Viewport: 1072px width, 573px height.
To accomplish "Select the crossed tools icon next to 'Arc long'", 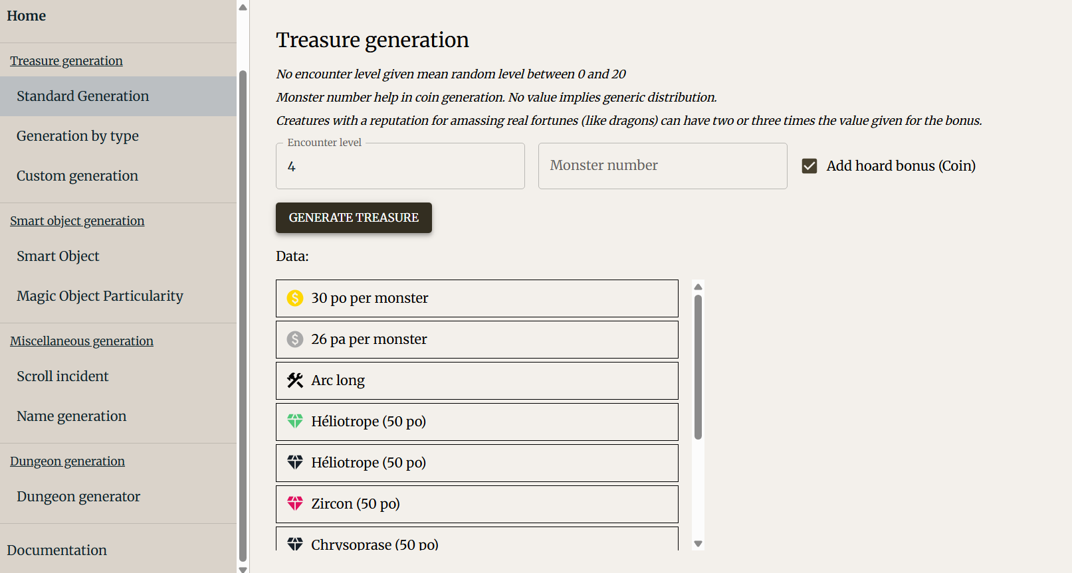I will click(x=294, y=380).
